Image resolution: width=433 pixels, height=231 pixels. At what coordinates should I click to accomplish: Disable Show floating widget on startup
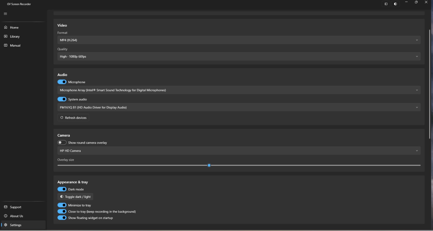point(62,217)
